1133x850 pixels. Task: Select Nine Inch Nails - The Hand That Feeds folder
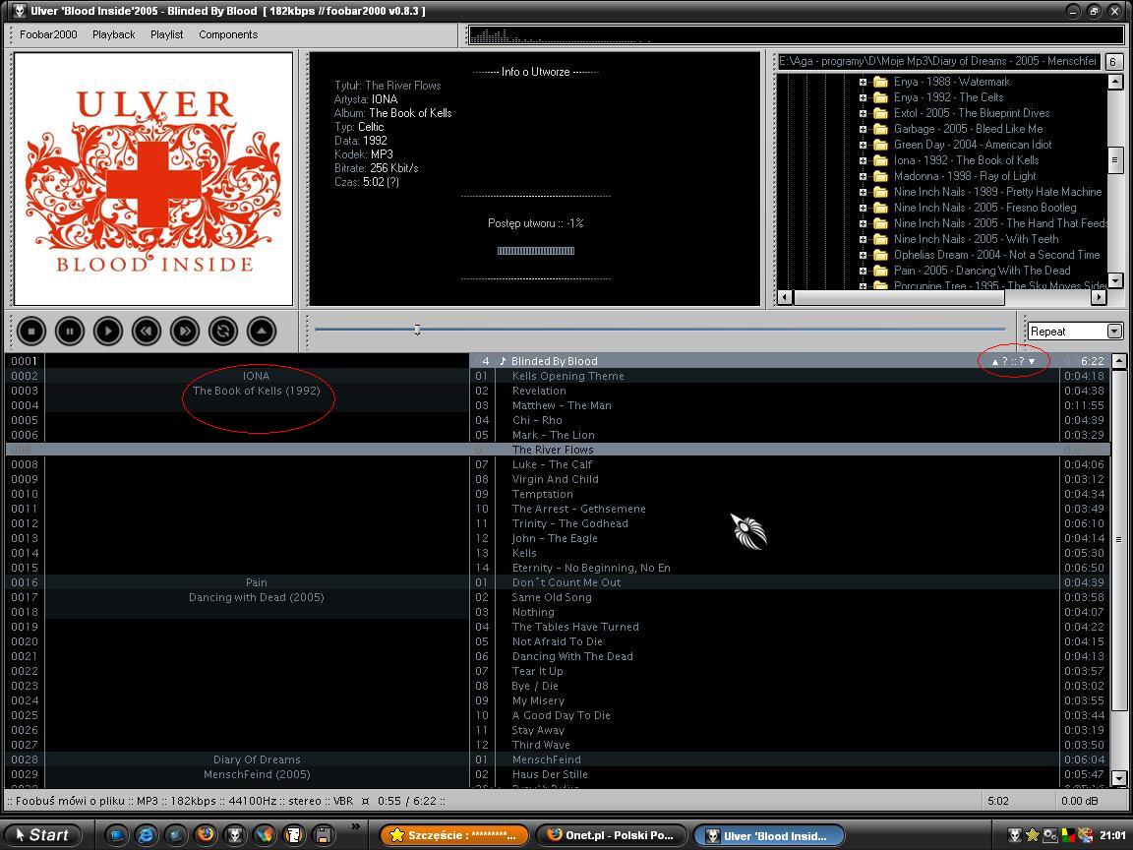point(1000,223)
